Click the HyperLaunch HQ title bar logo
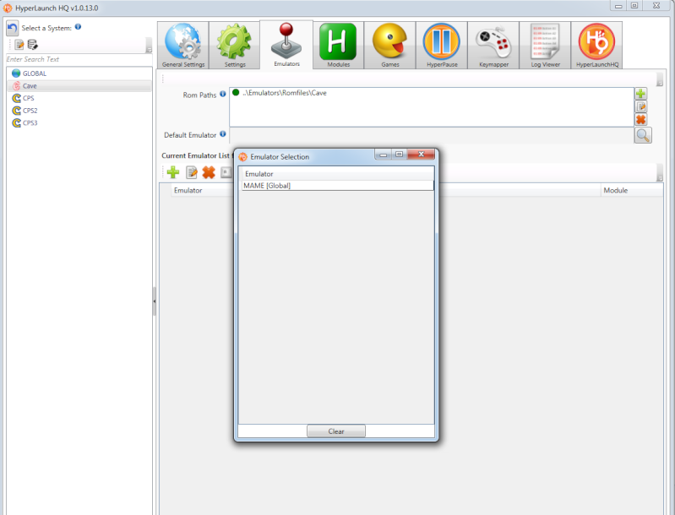 pyautogui.click(x=8, y=8)
